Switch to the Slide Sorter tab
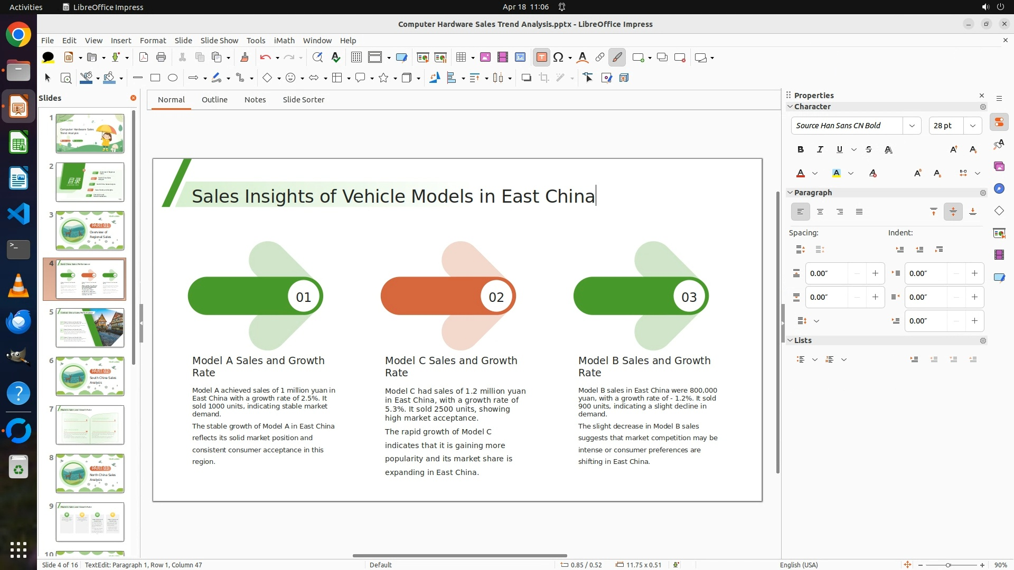Screen dimensions: 1014x570 303,100
